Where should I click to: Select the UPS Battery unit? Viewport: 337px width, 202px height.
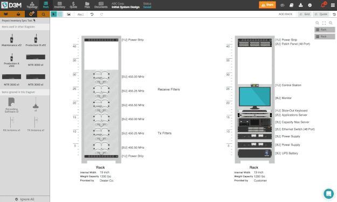[255, 154]
